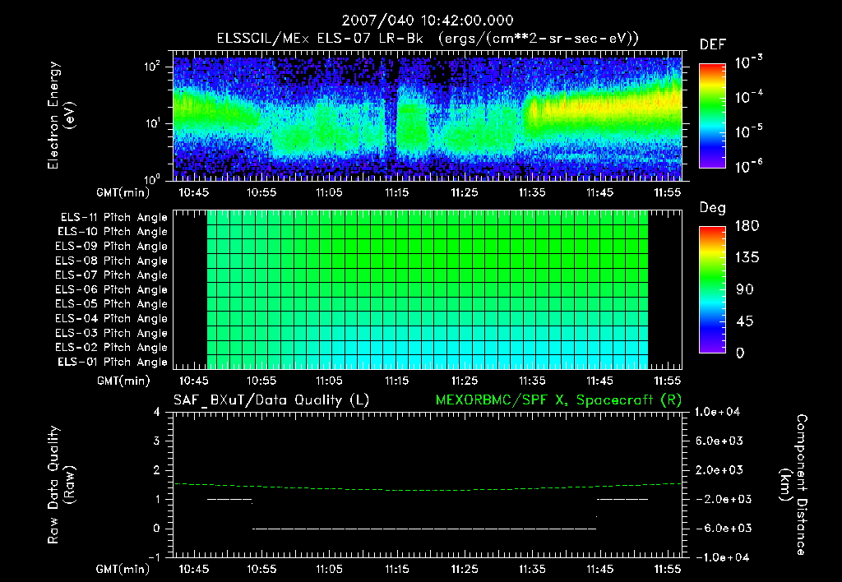Viewport: 842px width, 582px height.
Task: Click the GMT(min) label under the pitch angle panel
Action: coord(123,381)
